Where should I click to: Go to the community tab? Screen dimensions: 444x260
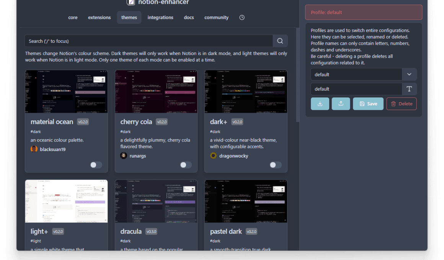tap(216, 18)
